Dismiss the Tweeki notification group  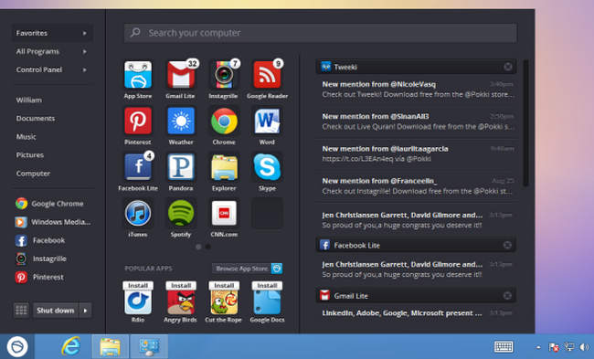508,67
